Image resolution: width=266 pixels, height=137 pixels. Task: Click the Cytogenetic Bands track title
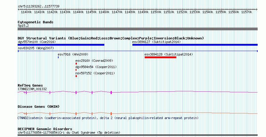[36, 22]
